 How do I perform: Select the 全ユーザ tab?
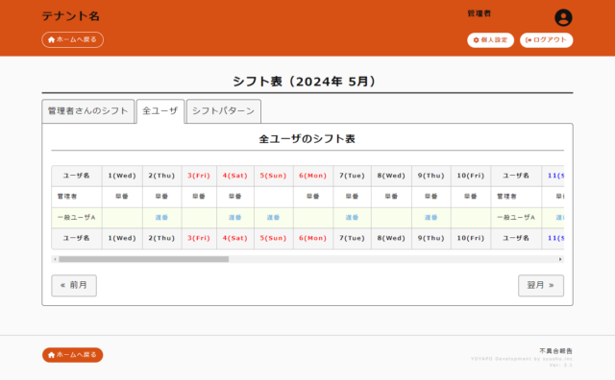click(x=160, y=111)
